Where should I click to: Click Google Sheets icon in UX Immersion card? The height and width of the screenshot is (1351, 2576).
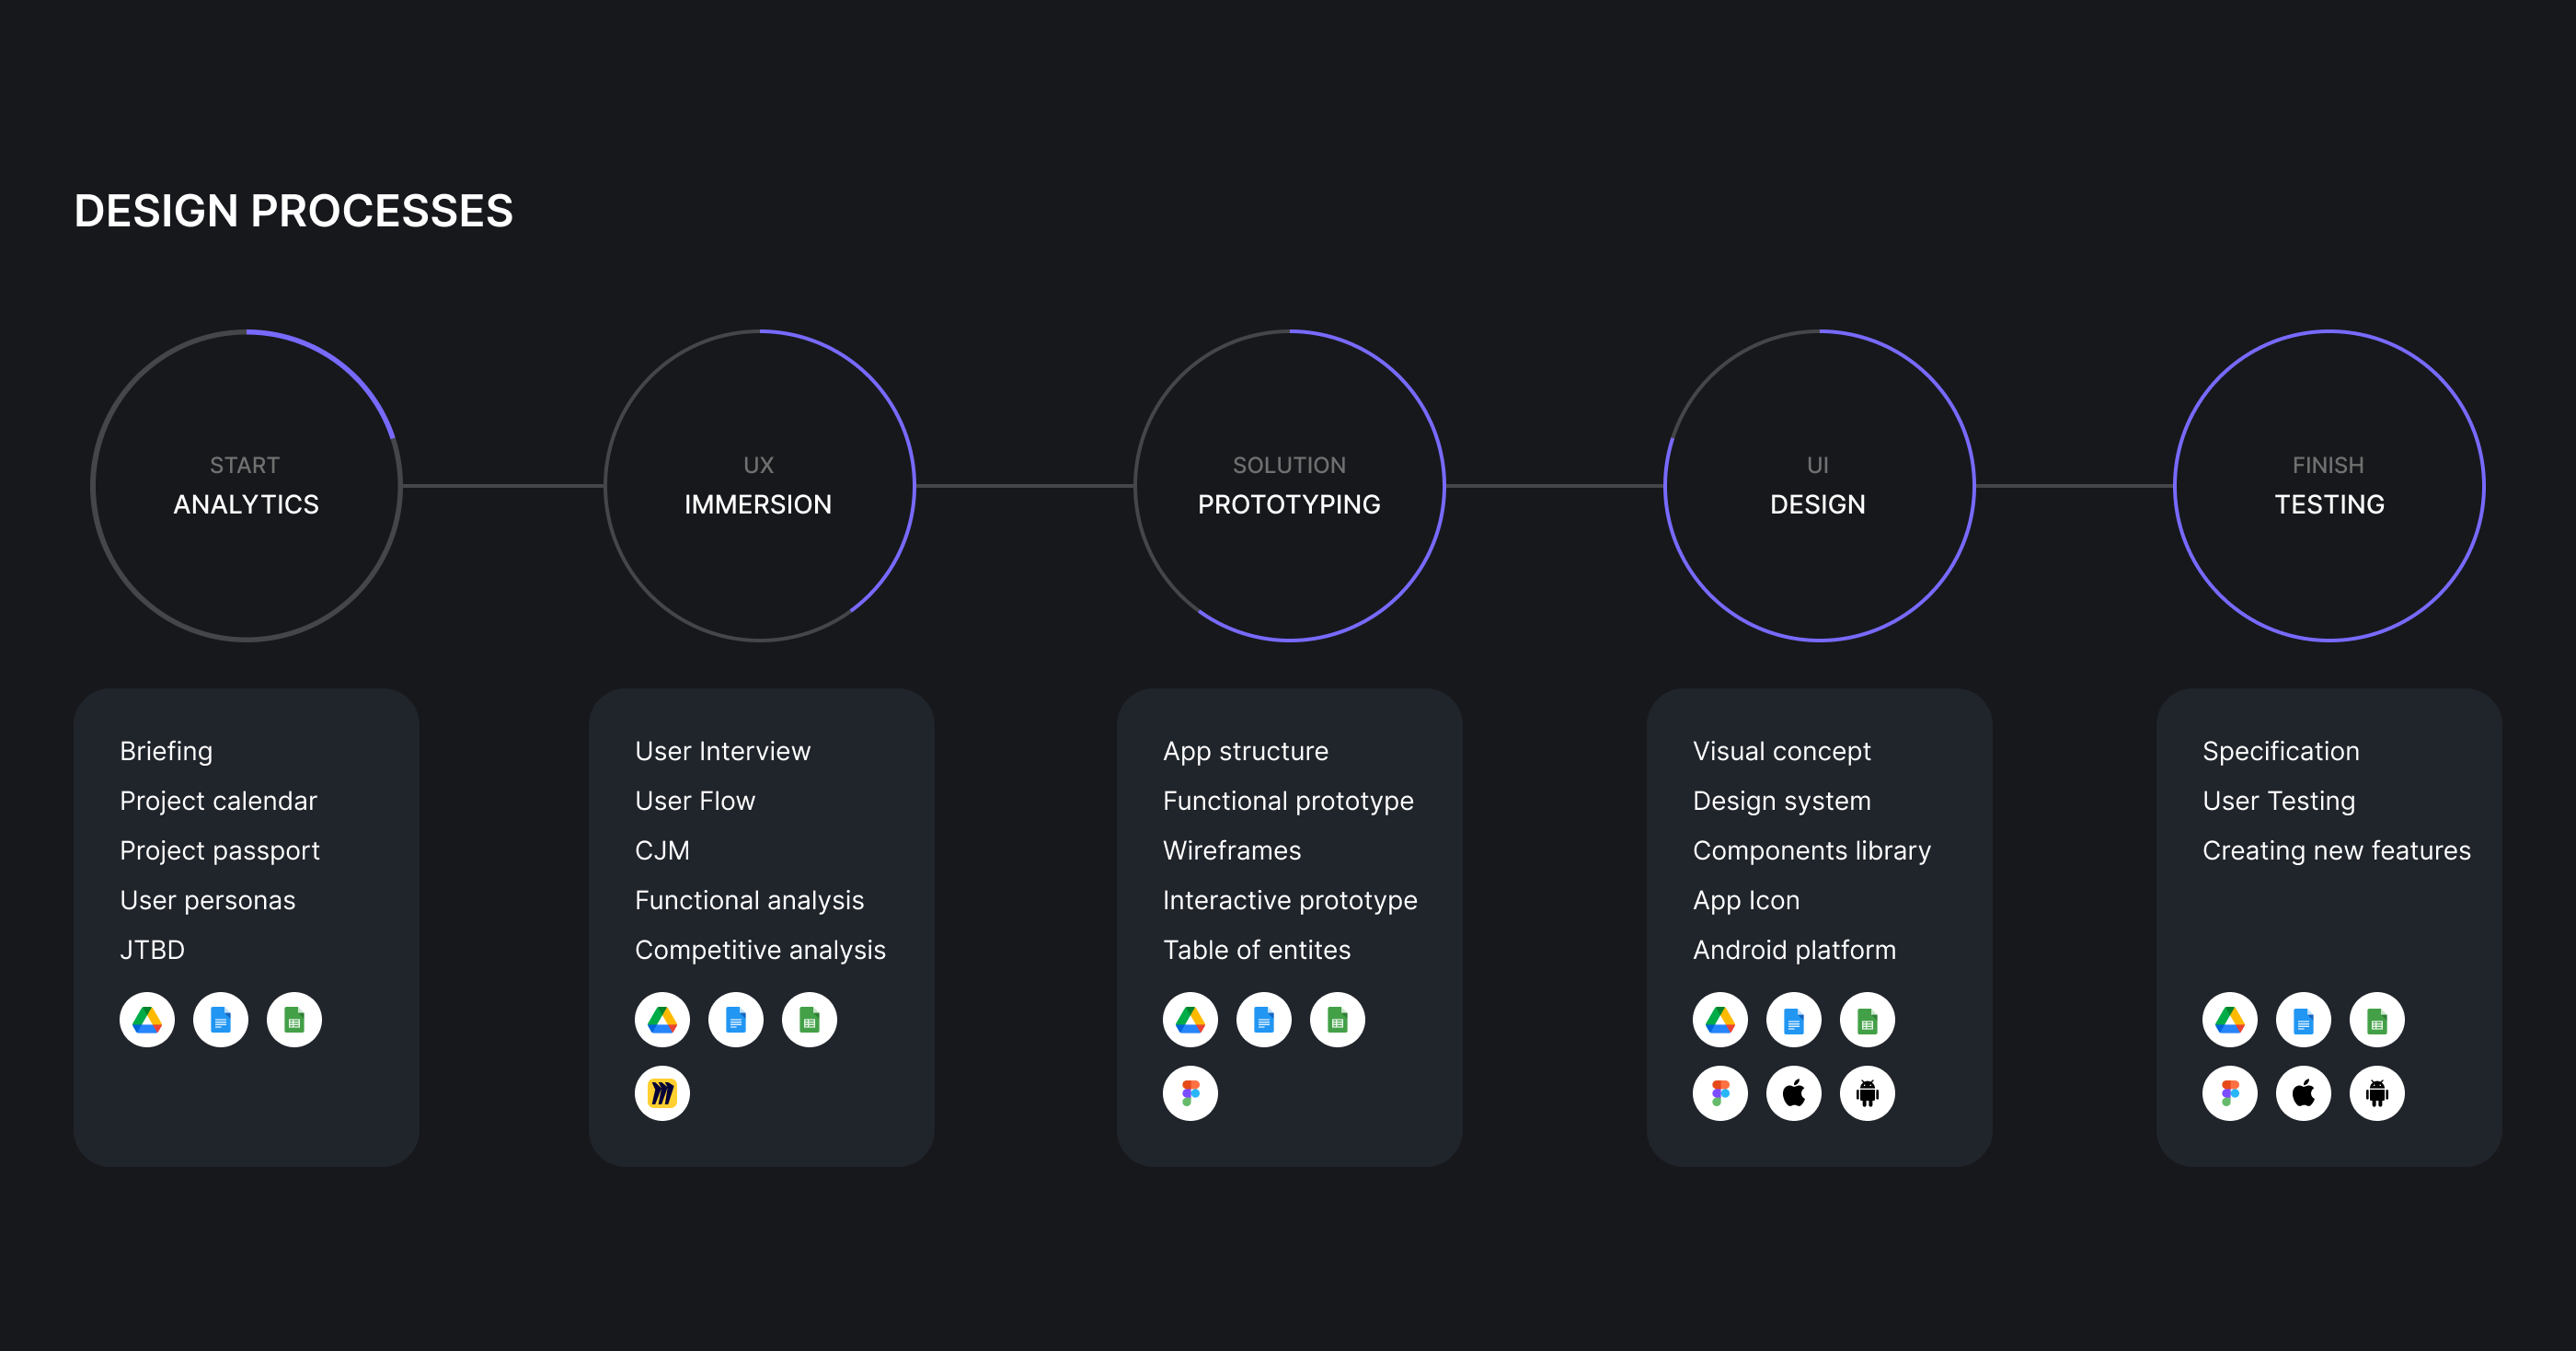tap(809, 1020)
